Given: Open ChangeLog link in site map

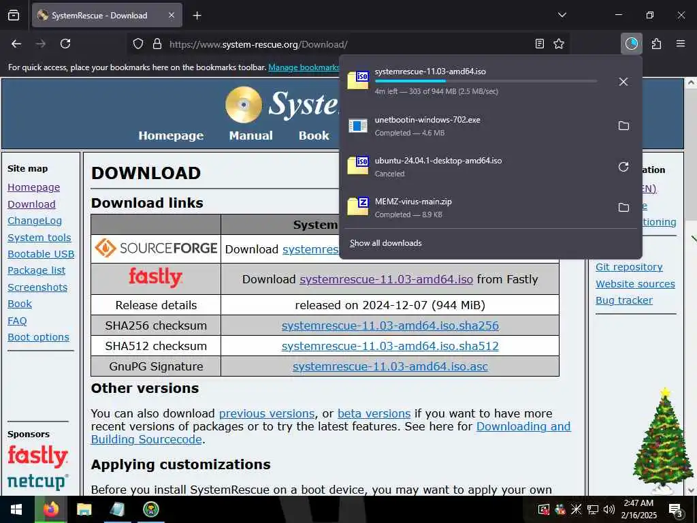Looking at the screenshot, I should 35,221.
